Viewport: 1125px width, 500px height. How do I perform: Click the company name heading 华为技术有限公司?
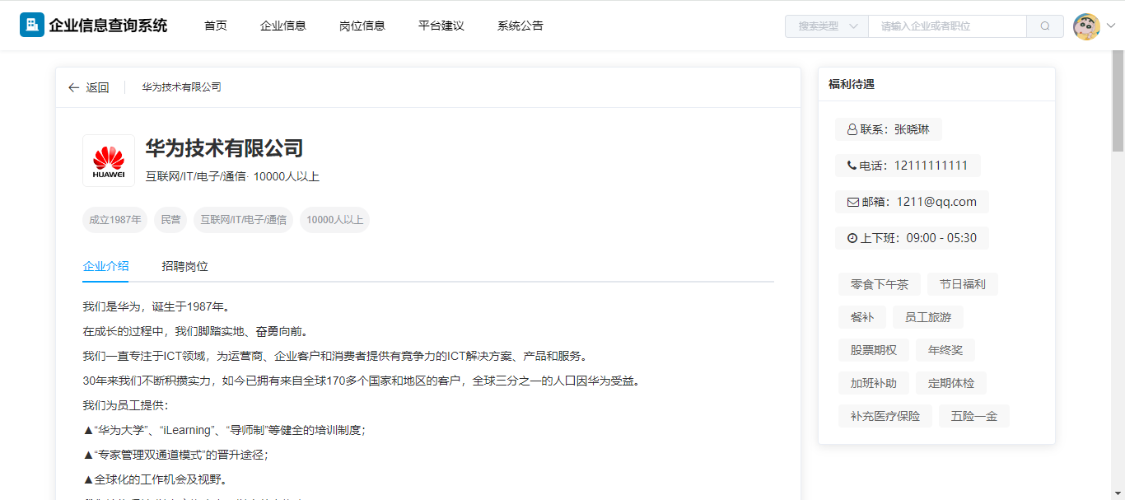coord(225,148)
